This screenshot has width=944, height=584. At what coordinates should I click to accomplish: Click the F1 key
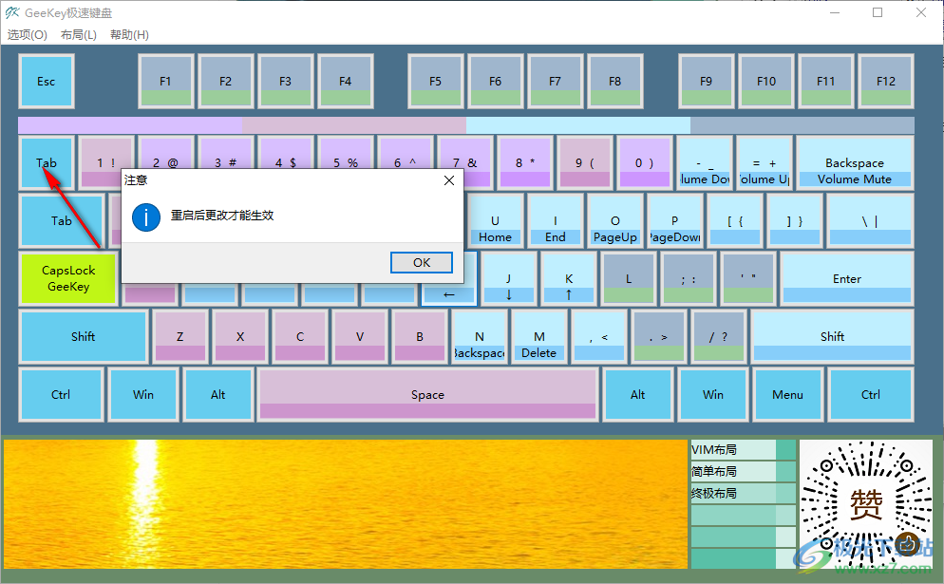(165, 82)
